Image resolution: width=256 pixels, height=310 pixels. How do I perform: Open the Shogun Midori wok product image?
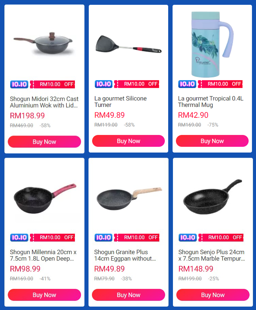tap(43, 43)
